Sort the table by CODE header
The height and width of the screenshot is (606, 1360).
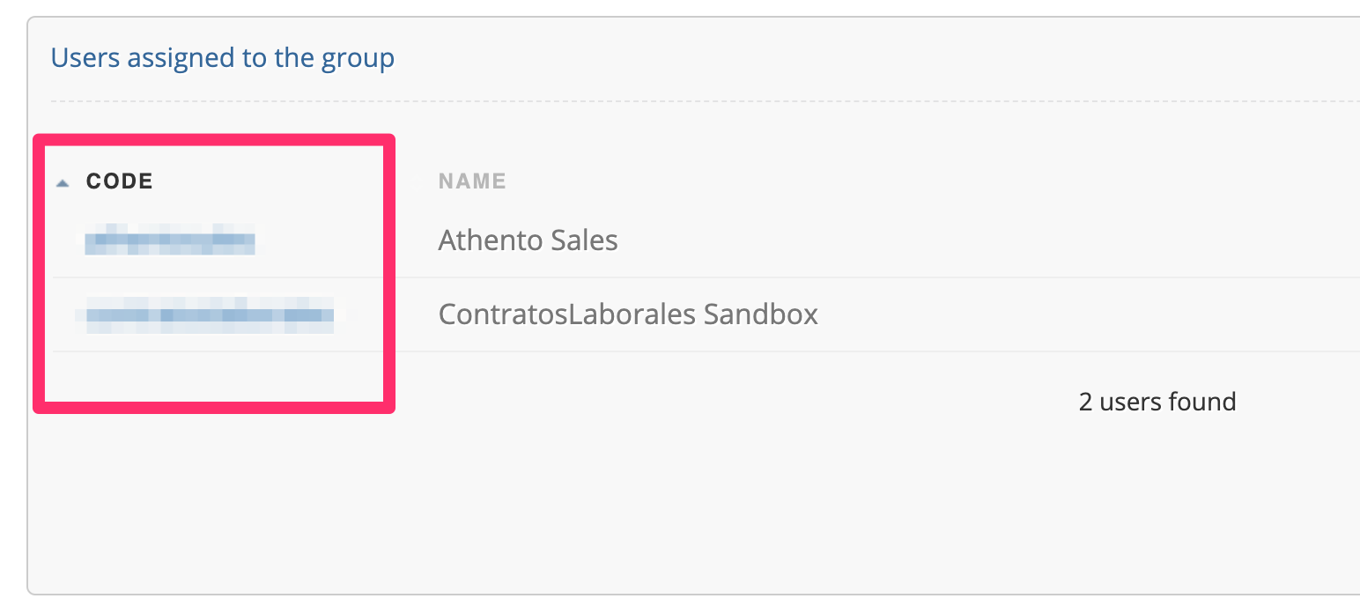click(119, 181)
